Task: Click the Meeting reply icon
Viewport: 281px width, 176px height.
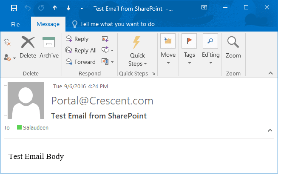Action: pyautogui.click(x=105, y=39)
